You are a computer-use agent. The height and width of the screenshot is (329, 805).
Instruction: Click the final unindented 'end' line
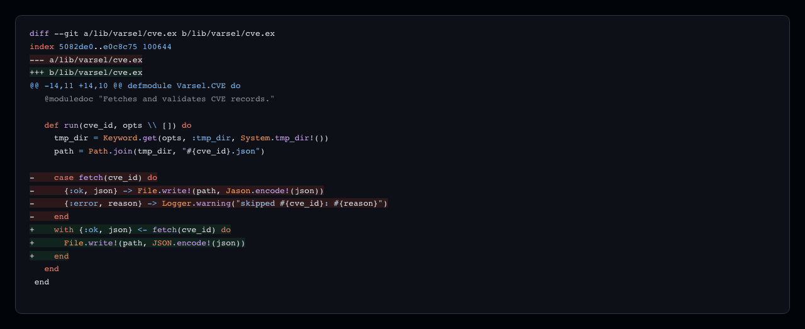[42, 282]
